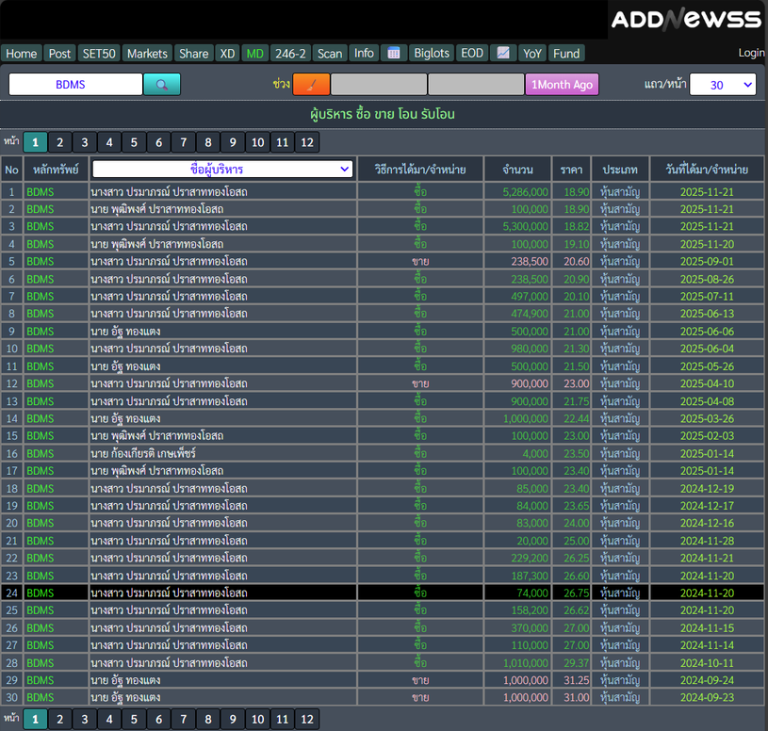Viewport: 768px width, 731px height.
Task: Open the MD menu tab
Action: (254, 54)
